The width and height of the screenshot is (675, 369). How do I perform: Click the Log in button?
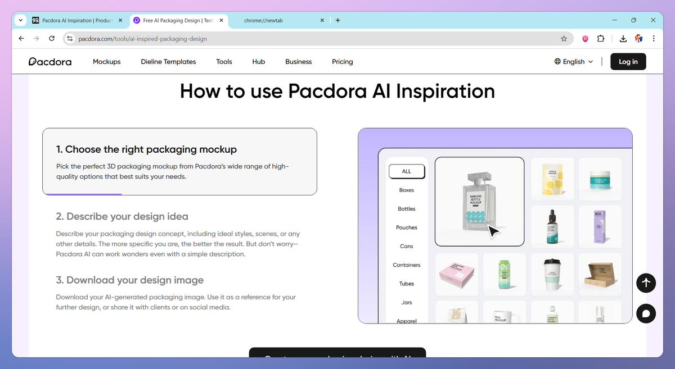[x=628, y=62]
